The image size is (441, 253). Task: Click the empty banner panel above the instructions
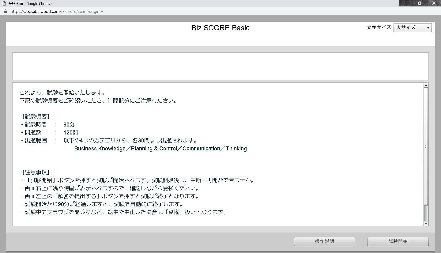pos(220,66)
